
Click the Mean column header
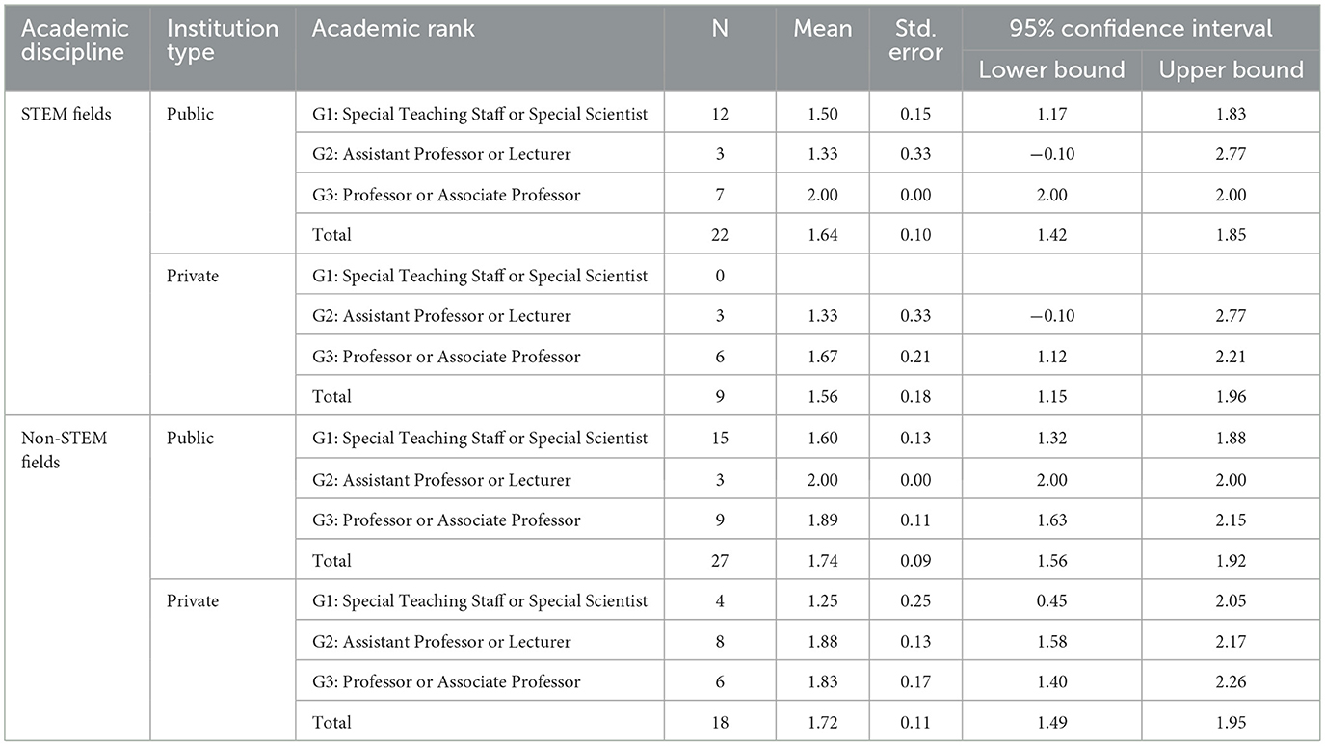(822, 29)
